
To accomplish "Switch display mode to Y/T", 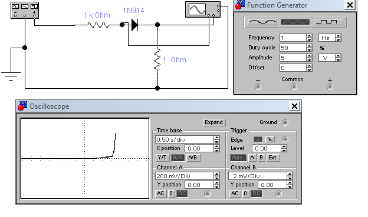I will (162, 158).
